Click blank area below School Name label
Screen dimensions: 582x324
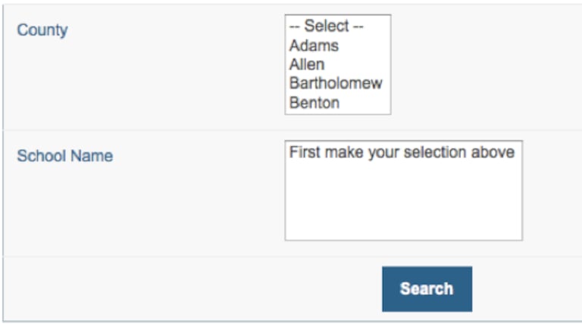pyautogui.click(x=76, y=212)
